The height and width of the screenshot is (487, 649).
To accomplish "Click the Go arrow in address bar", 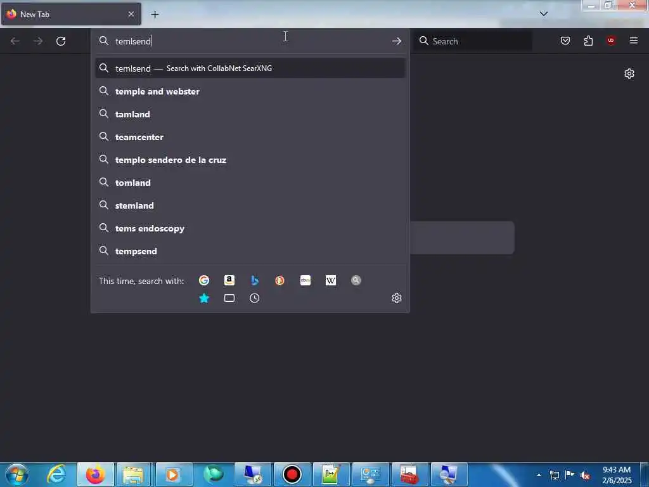I will tap(397, 41).
